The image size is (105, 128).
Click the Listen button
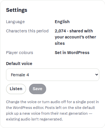click(16, 89)
